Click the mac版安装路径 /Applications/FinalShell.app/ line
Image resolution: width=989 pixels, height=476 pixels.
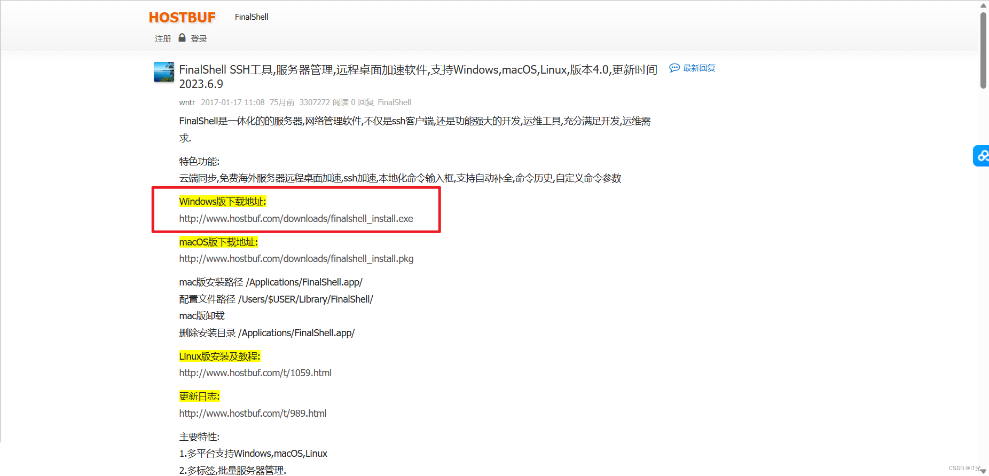coord(271,282)
